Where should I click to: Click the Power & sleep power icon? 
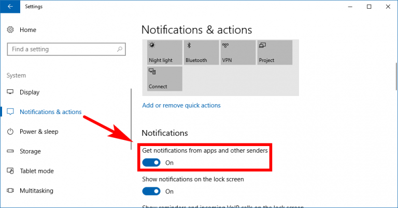[x=10, y=132]
